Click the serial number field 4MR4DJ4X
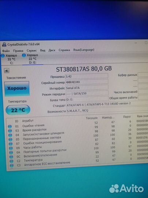 tap(87, 82)
